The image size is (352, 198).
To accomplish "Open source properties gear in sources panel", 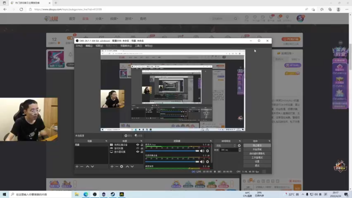I will point(121,167).
